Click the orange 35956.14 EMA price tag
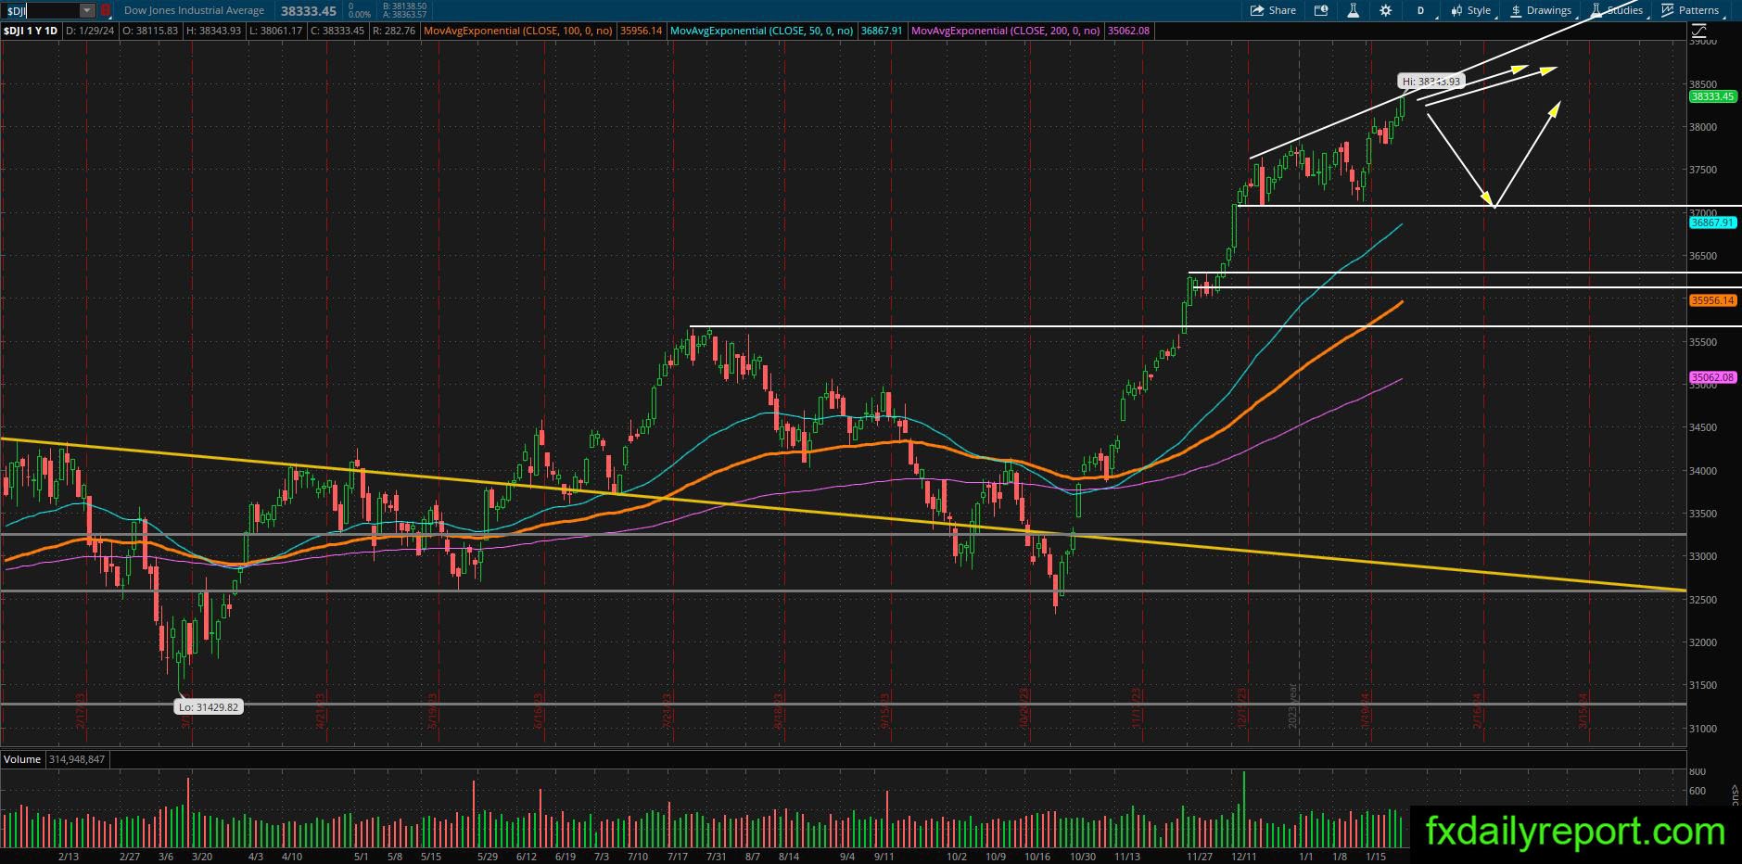This screenshot has width=1742, height=864. 1711,300
